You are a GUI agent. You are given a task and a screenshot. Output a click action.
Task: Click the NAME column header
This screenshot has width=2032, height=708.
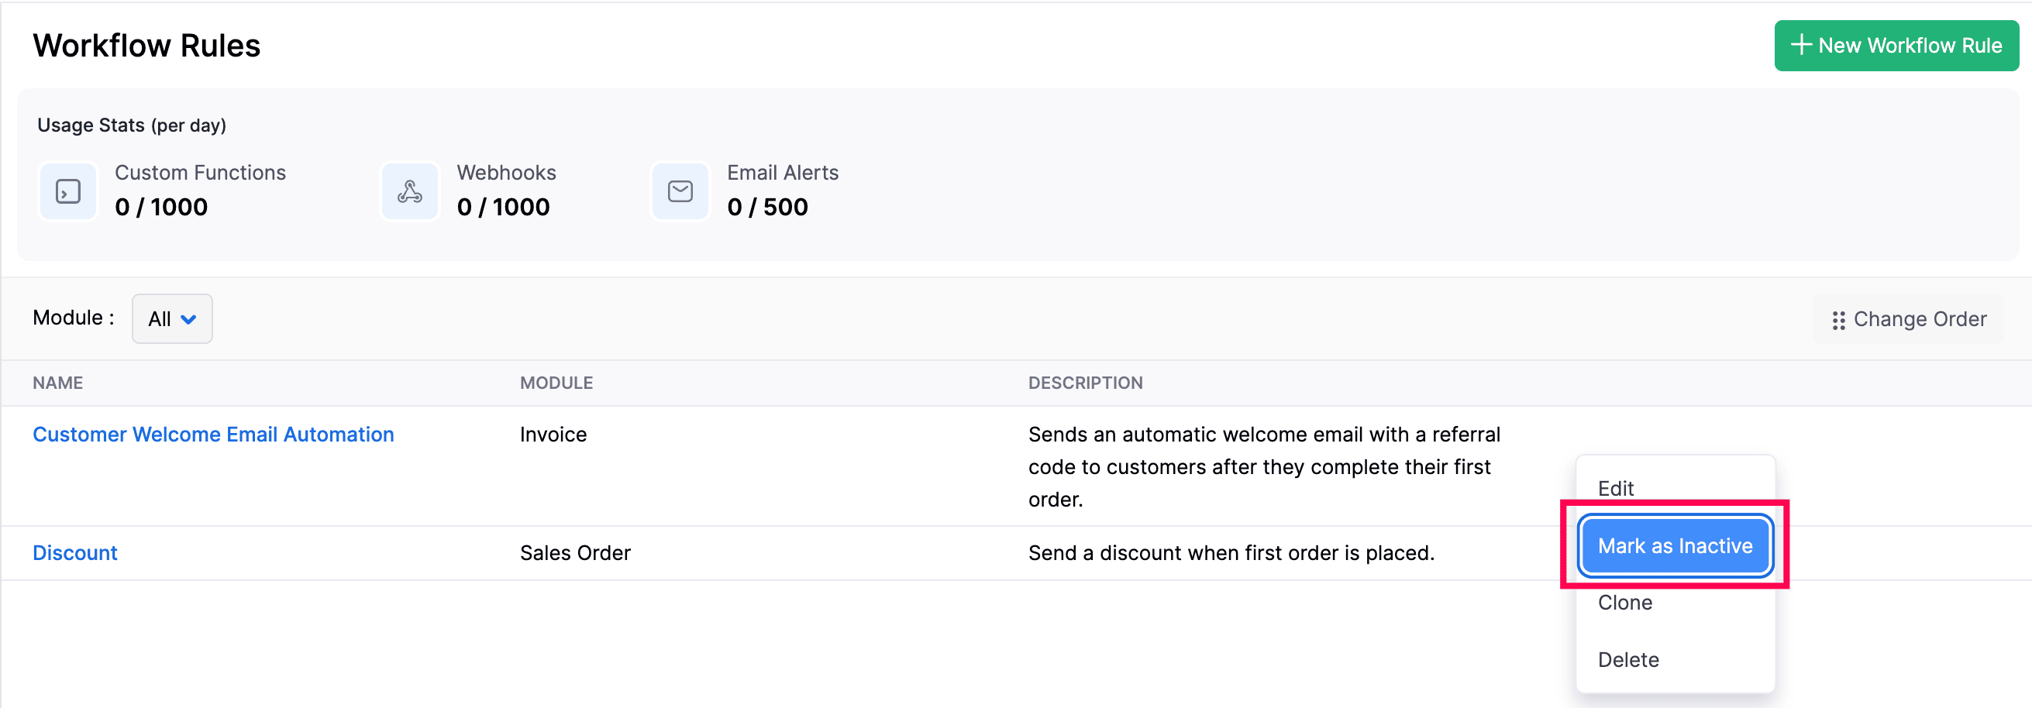pyautogui.click(x=57, y=383)
